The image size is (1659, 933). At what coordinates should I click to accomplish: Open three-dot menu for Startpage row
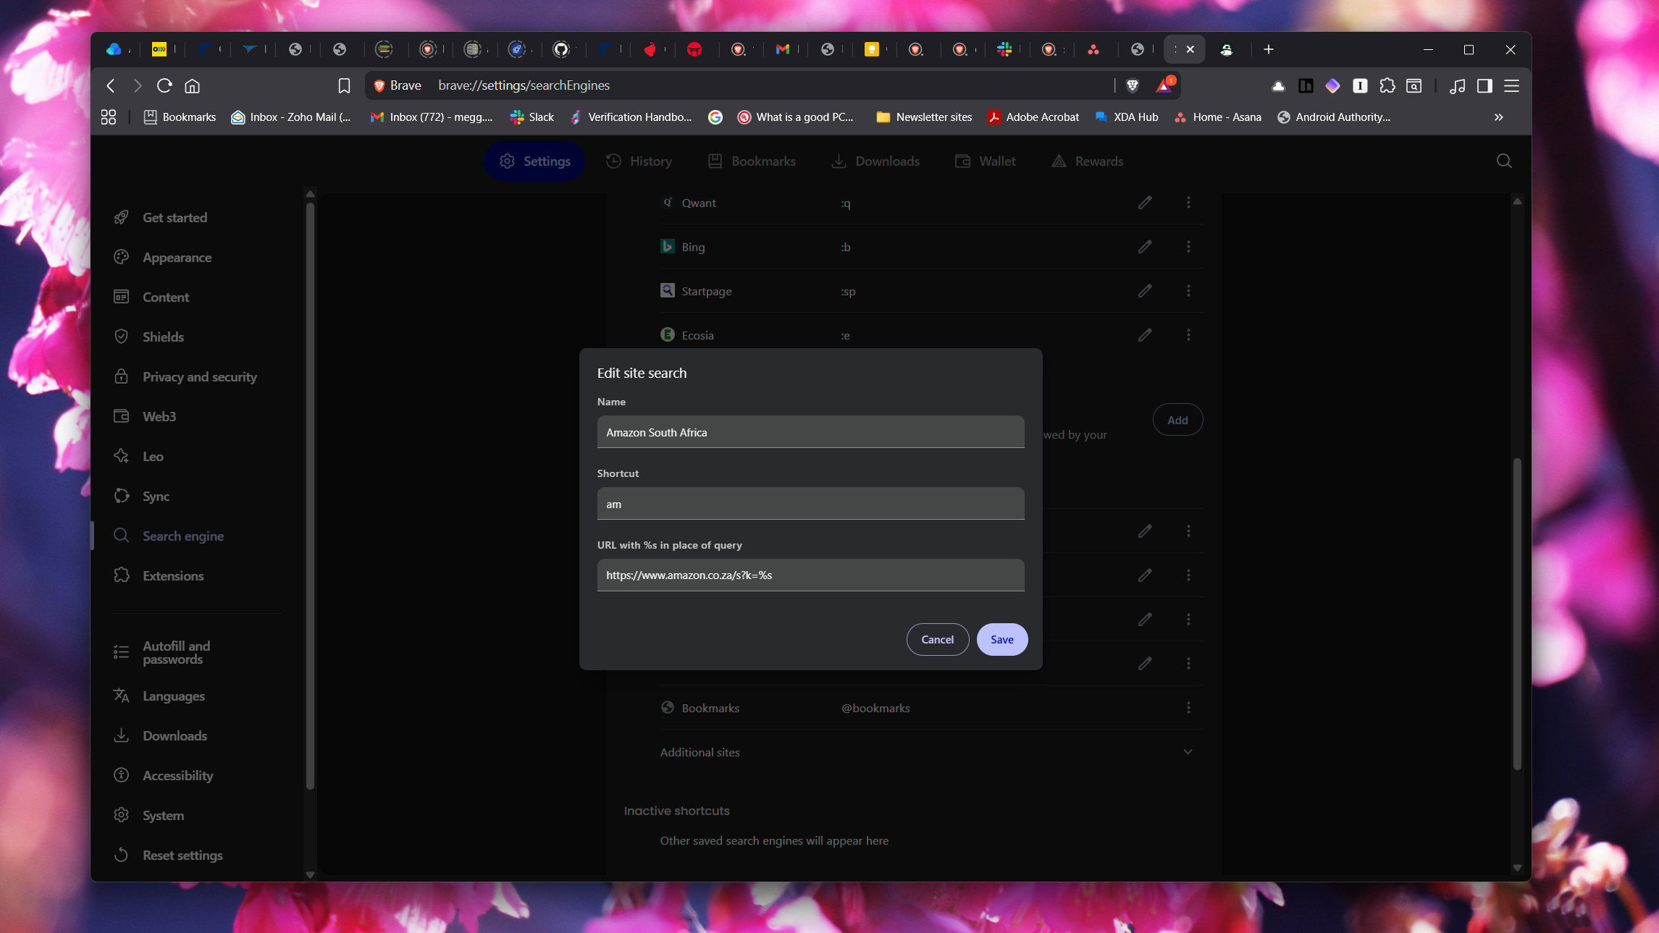[1188, 291]
